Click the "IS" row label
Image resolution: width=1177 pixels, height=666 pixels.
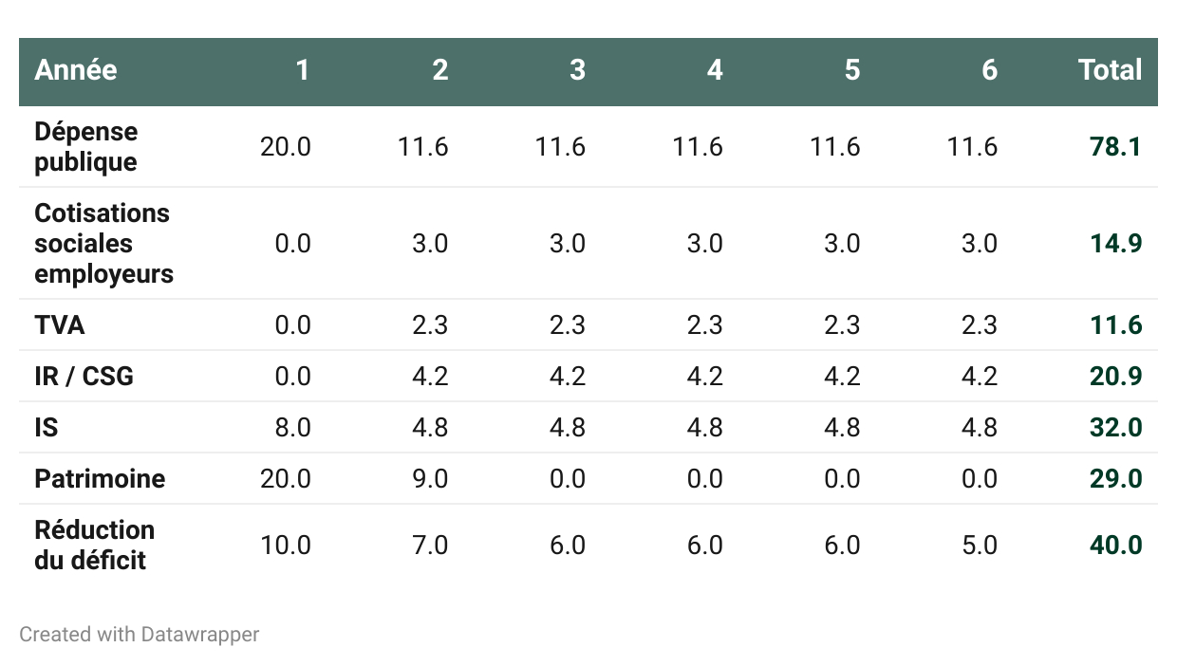(47, 428)
